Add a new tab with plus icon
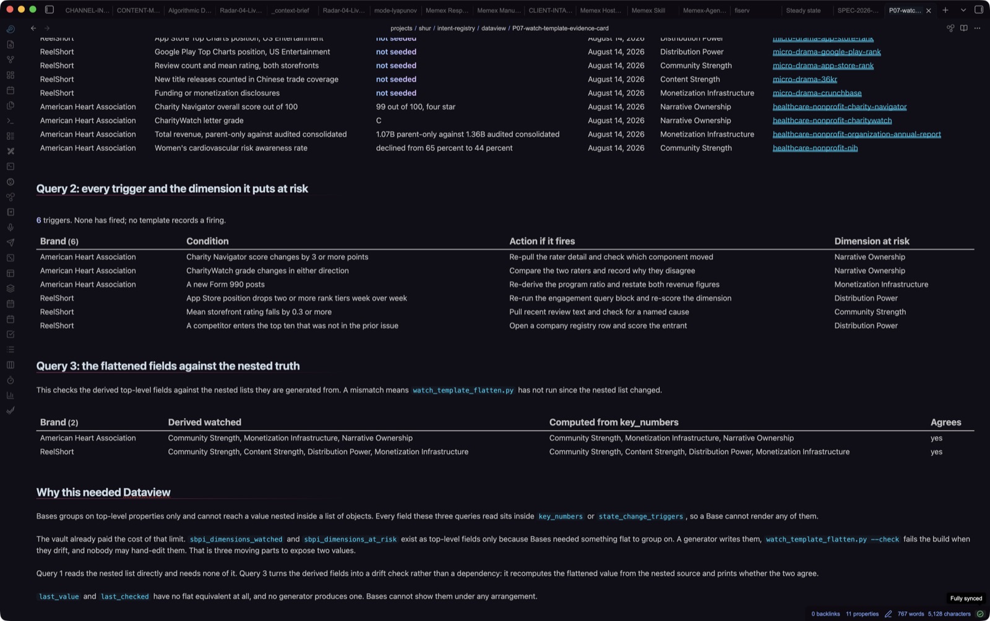 945,10
